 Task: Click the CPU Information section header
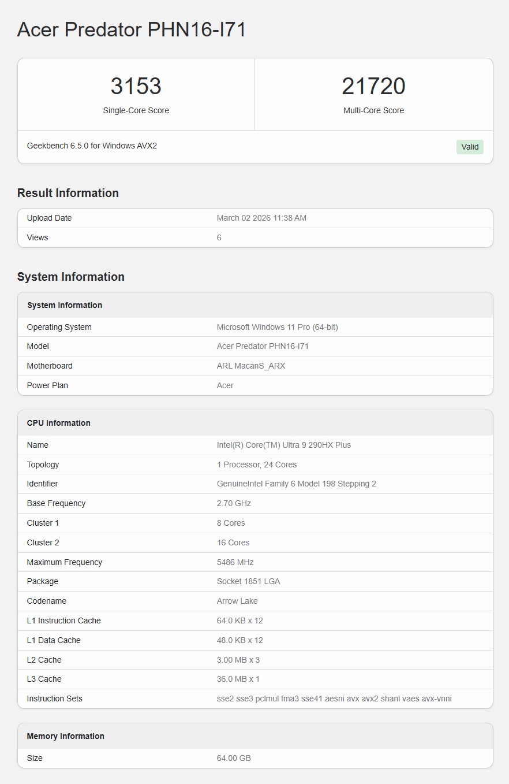pos(58,423)
